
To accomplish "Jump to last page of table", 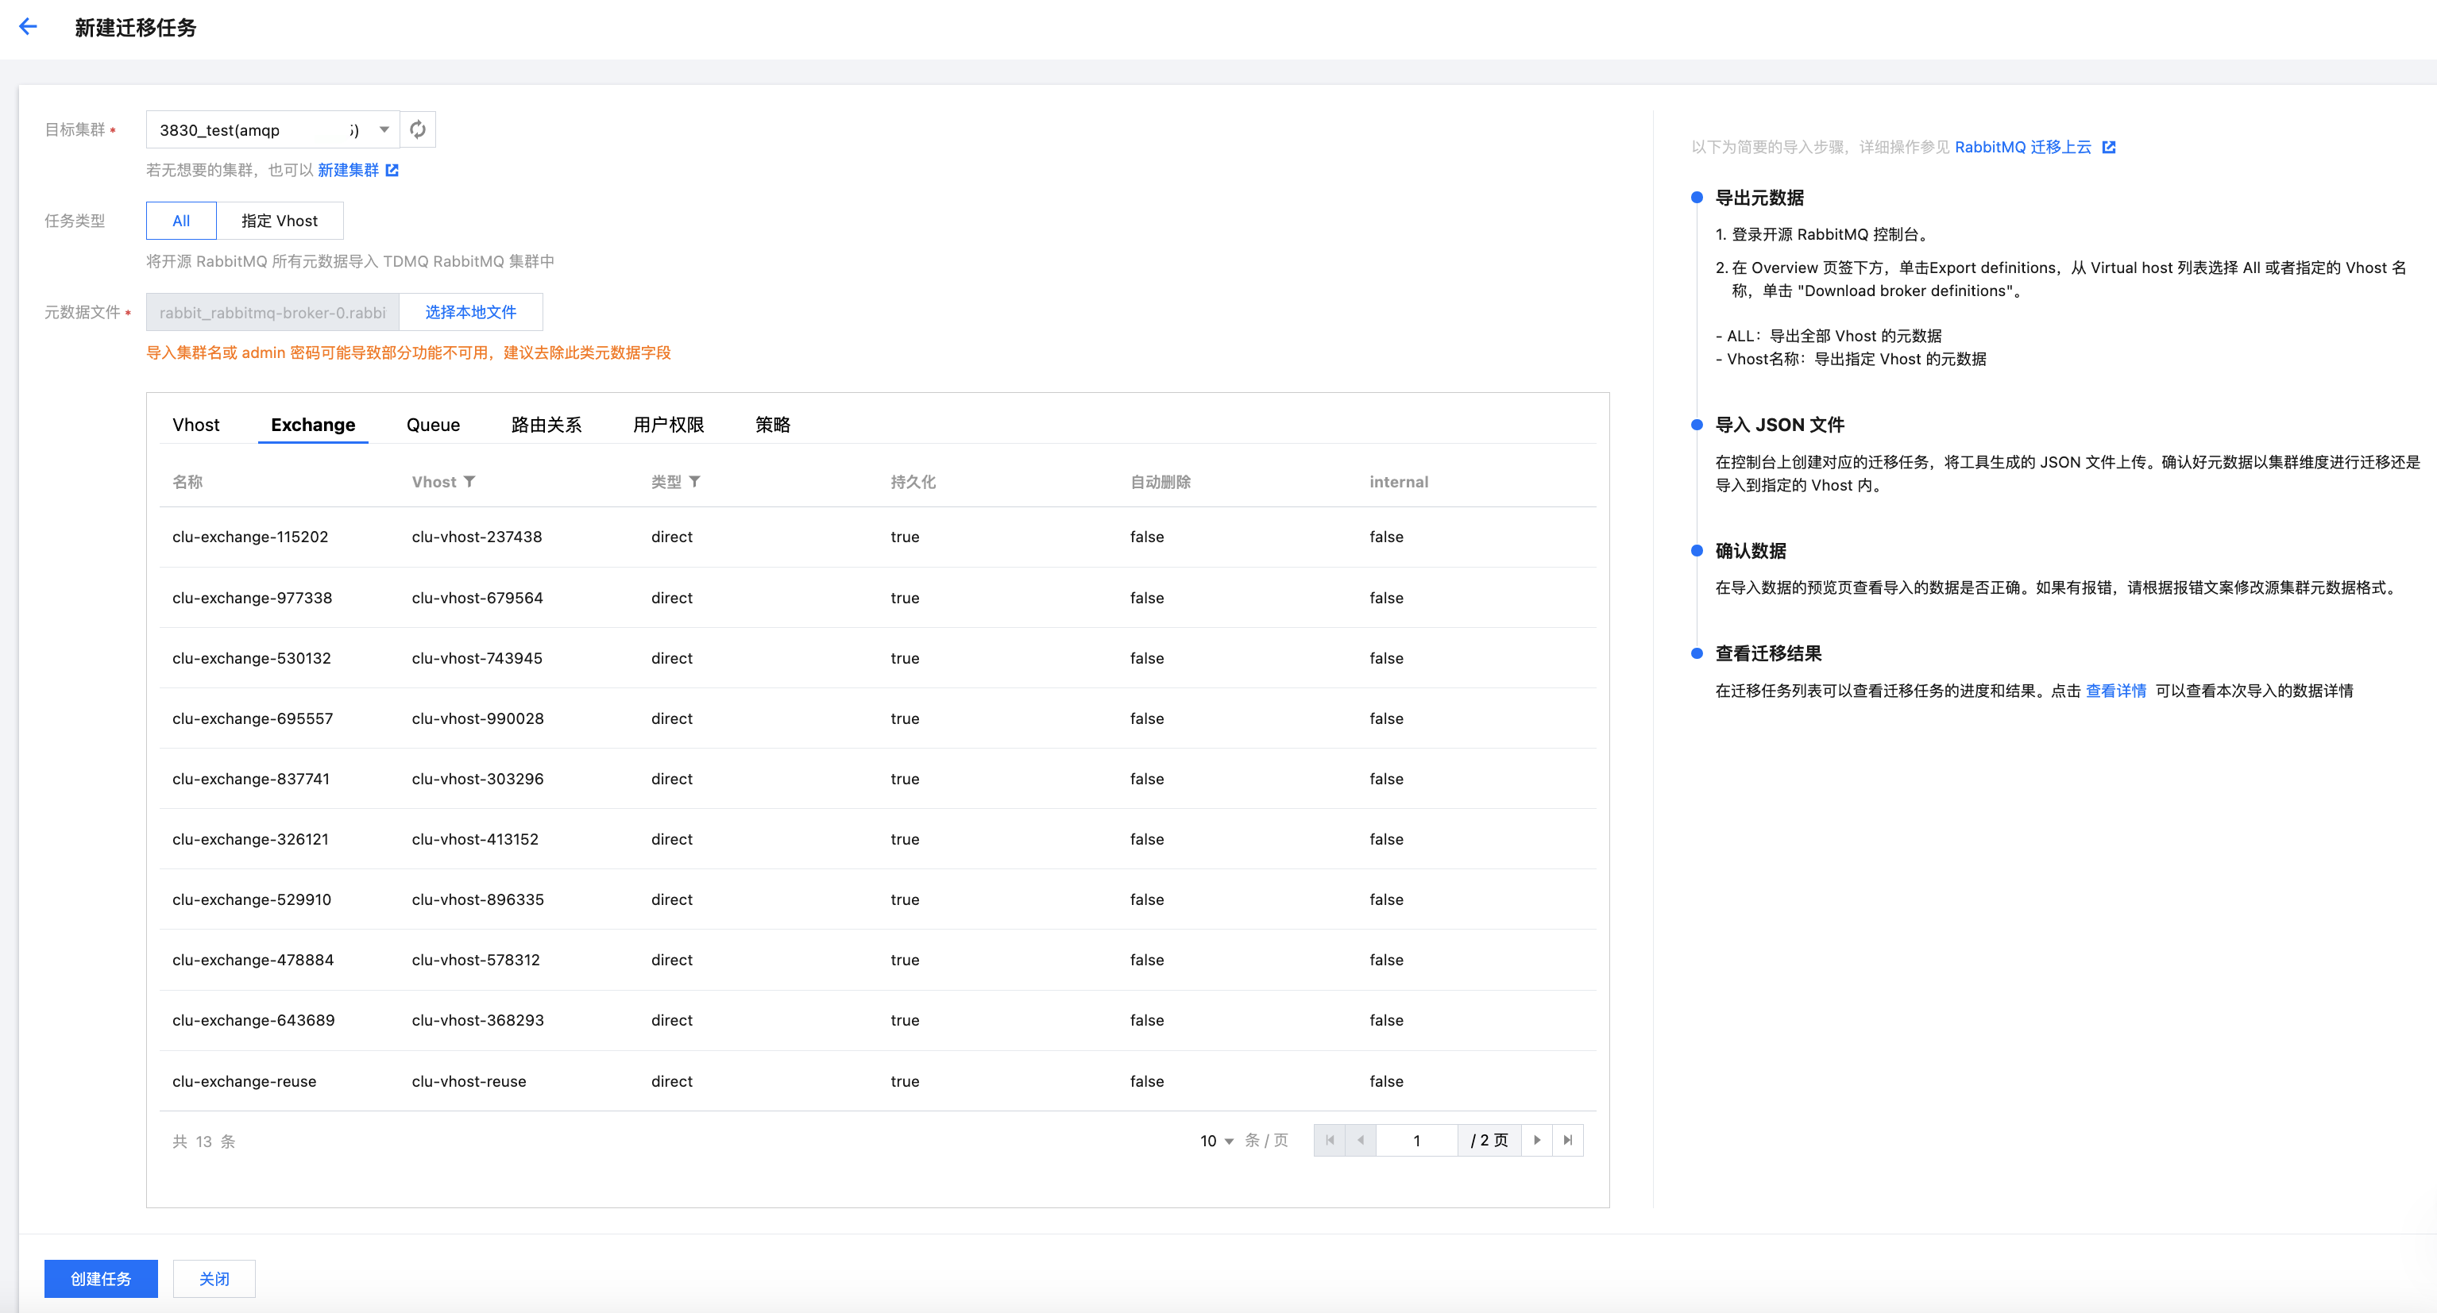I will click(x=1567, y=1140).
